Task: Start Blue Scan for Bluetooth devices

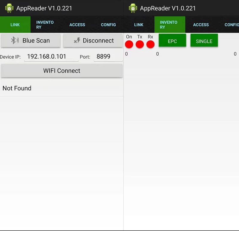Action: 31,41
